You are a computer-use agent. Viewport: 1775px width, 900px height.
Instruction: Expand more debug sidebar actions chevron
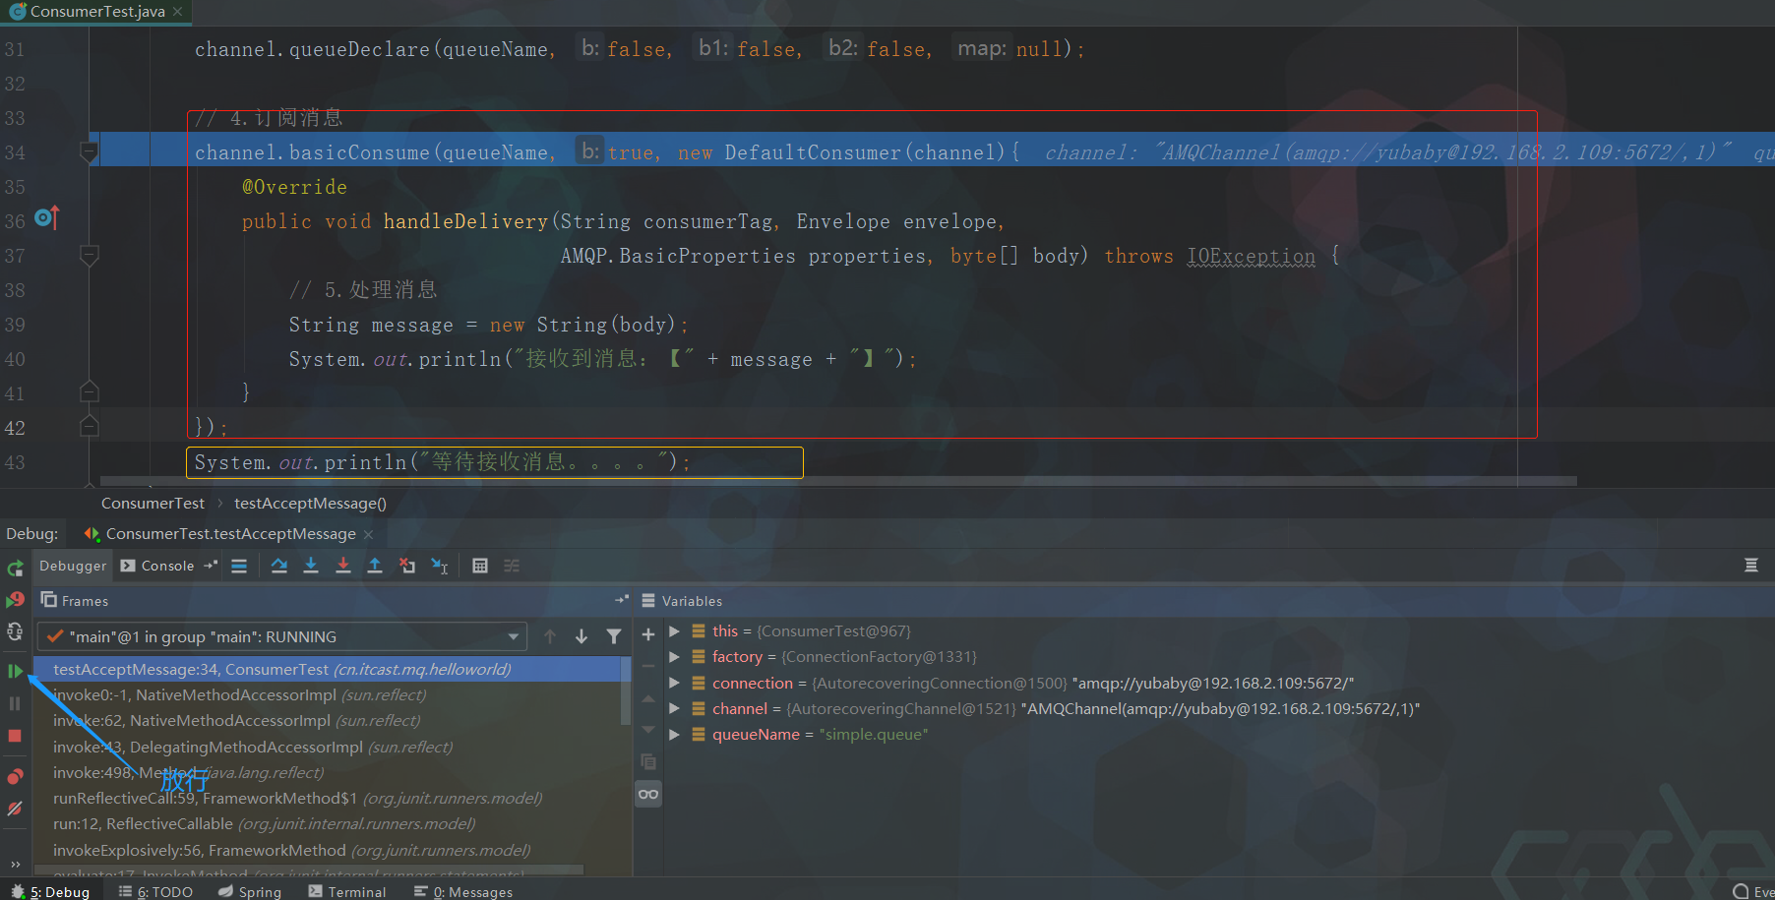click(15, 865)
